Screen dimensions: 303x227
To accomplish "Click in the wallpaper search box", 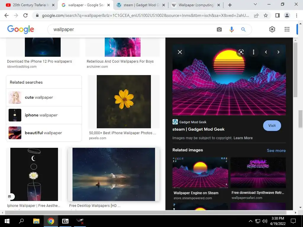I will tap(133, 30).
